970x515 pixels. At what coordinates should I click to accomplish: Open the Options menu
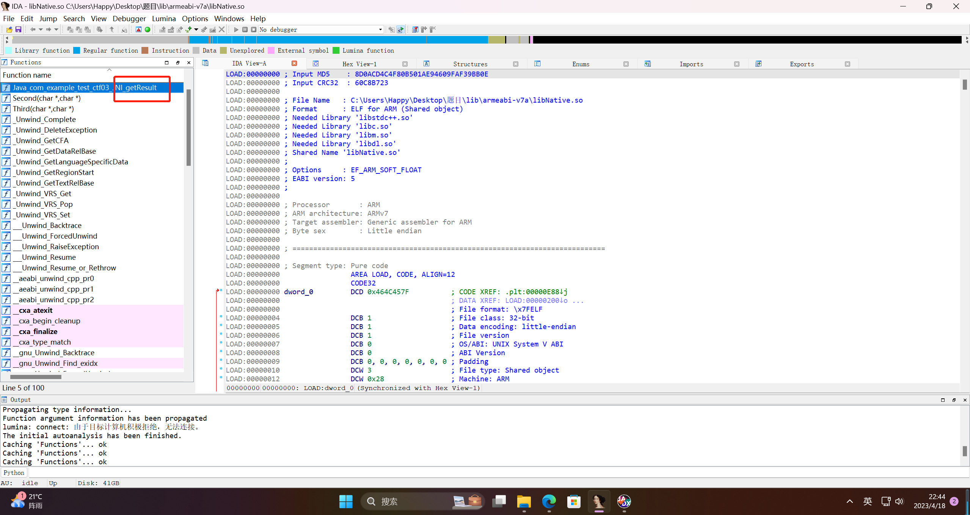[195, 19]
